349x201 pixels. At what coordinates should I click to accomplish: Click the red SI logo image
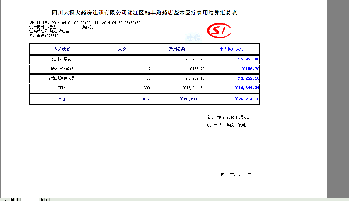219,31
